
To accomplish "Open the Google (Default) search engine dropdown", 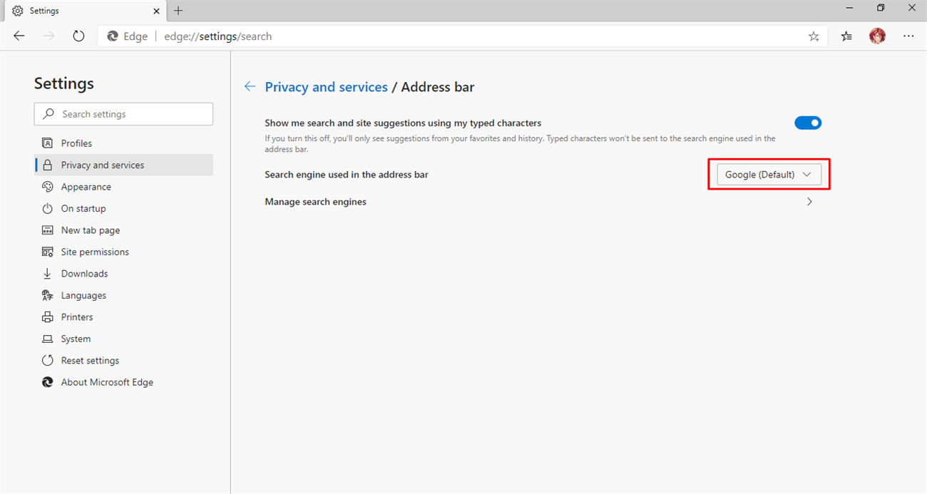I will click(x=769, y=175).
